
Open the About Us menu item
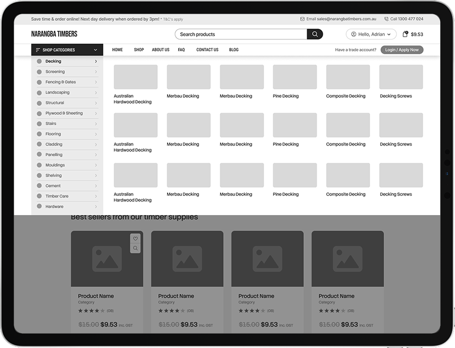click(160, 50)
